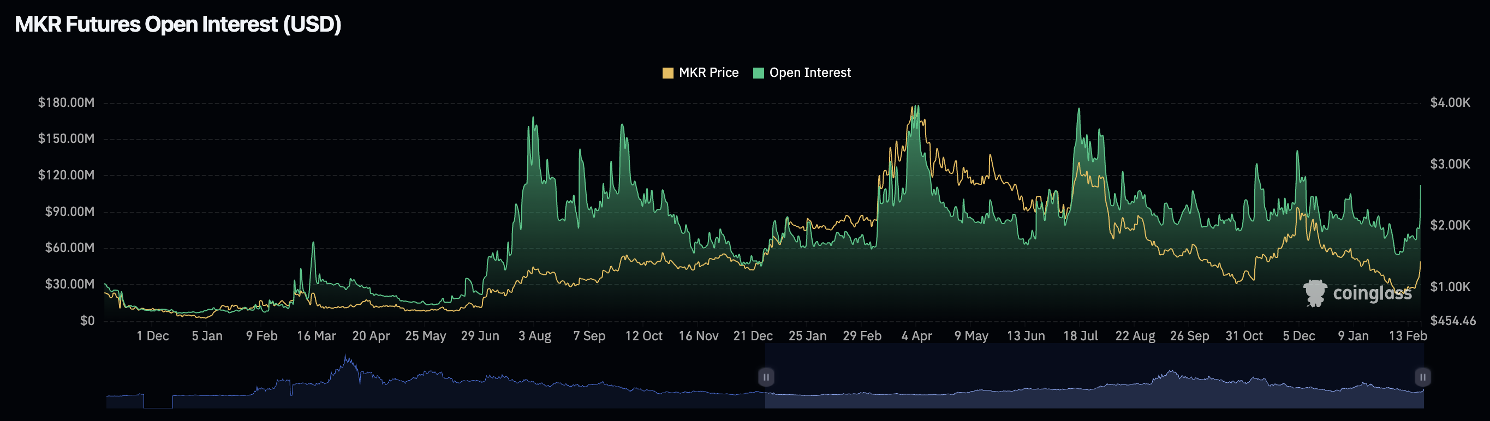Click the 1 Dec date label
The image size is (1490, 421).
[x=153, y=336]
